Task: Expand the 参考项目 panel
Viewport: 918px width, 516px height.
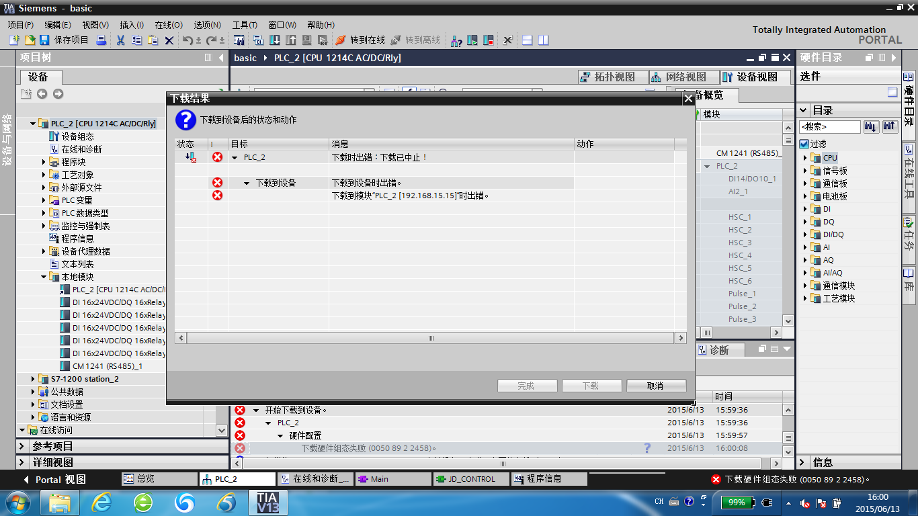Action: 23,446
